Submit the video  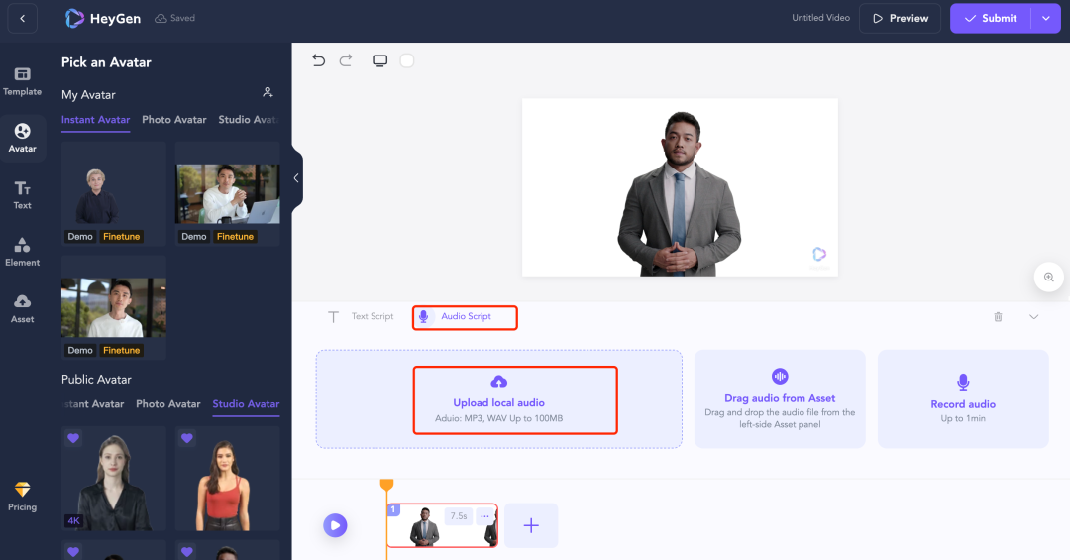click(991, 19)
